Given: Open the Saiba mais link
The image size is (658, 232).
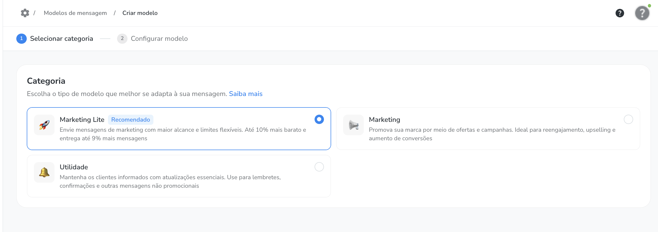Looking at the screenshot, I should (246, 94).
